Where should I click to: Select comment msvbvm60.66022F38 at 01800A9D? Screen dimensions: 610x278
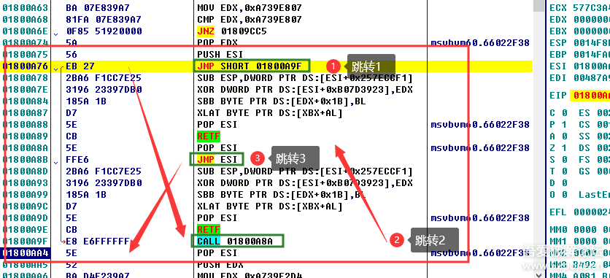click(480, 217)
